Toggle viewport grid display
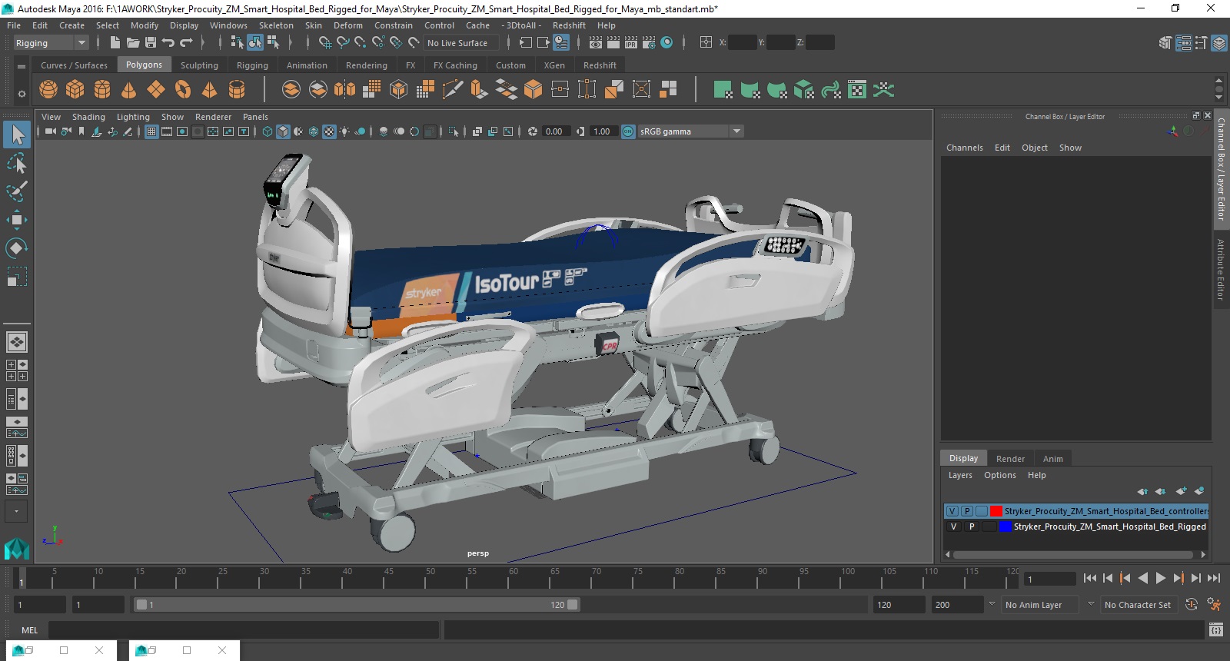1230x661 pixels. pos(151,131)
